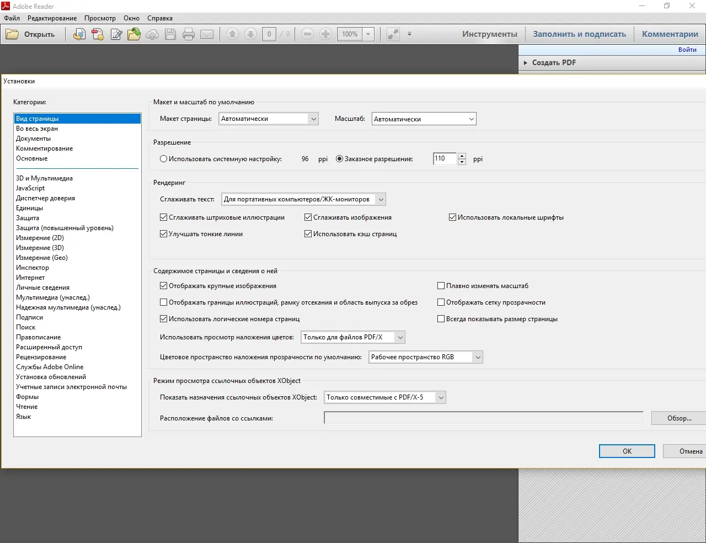Click the custom resolution value field
Image resolution: width=706 pixels, height=543 pixels.
445,159
